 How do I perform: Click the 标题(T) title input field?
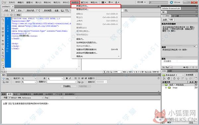[x=103, y=78]
